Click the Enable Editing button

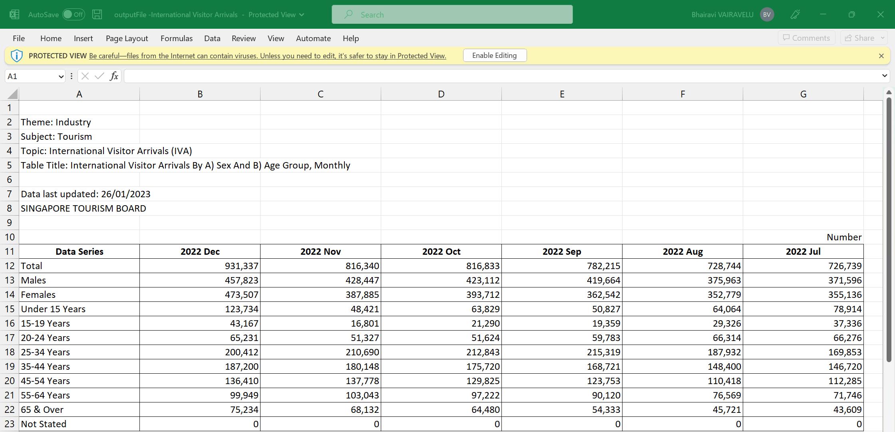click(494, 55)
